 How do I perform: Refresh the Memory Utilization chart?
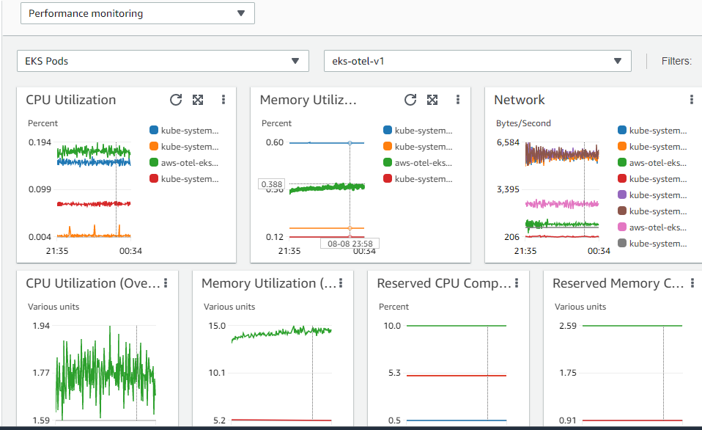[x=410, y=100]
